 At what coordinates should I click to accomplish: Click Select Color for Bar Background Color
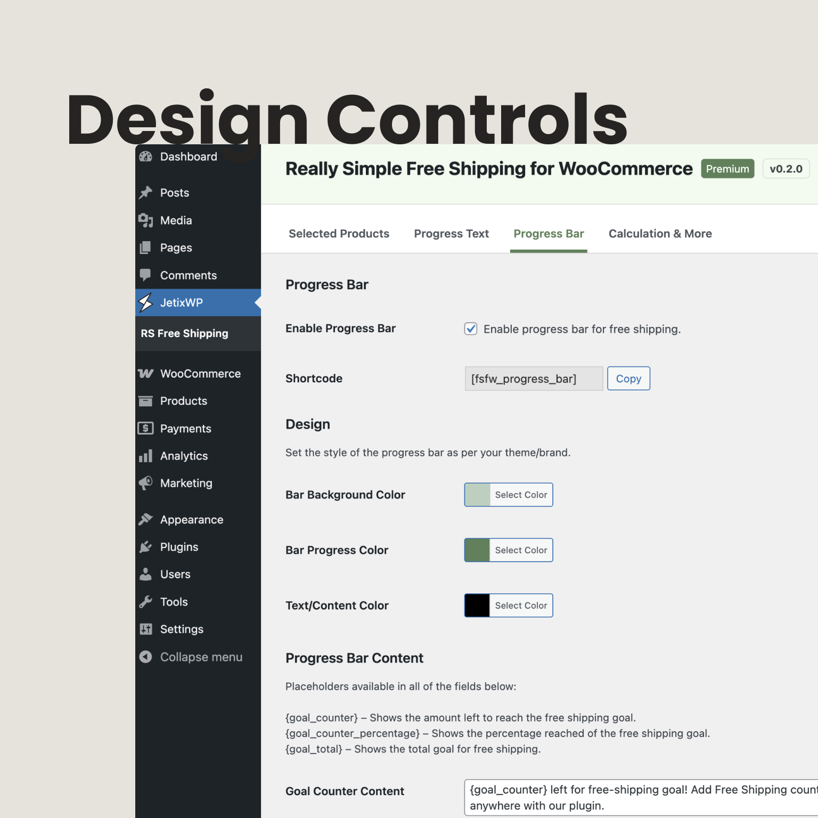pos(521,495)
